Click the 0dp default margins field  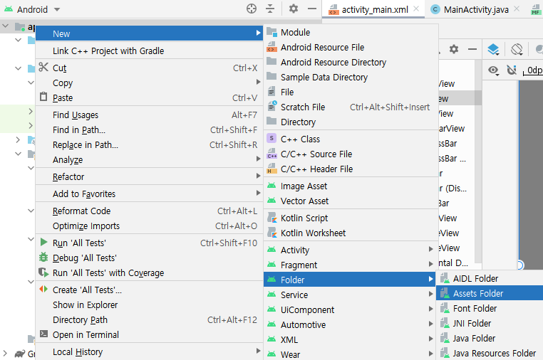533,70
